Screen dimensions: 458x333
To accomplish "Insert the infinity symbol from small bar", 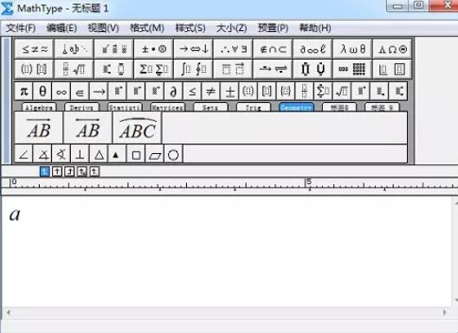I will [61, 92].
